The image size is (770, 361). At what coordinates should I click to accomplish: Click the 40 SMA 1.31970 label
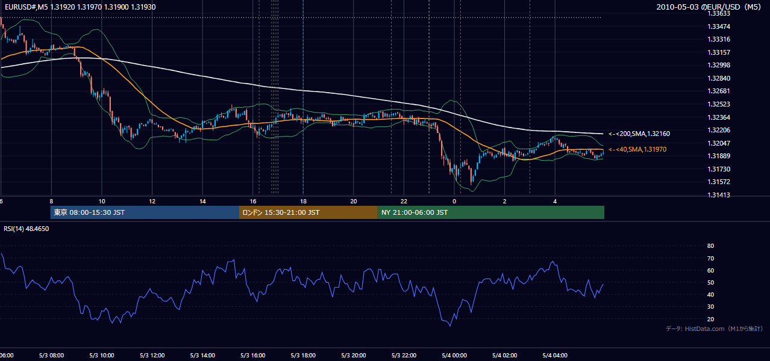click(x=638, y=149)
